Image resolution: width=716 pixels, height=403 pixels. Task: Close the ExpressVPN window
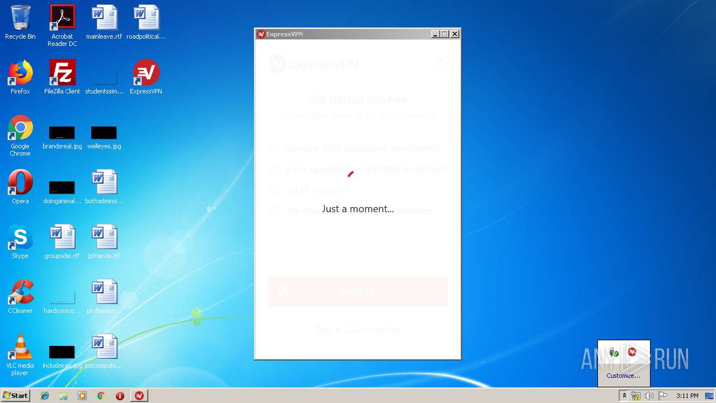[x=455, y=34]
